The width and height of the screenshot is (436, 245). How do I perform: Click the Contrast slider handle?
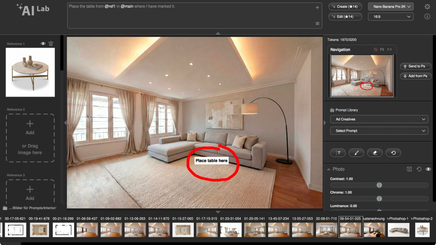(379, 185)
